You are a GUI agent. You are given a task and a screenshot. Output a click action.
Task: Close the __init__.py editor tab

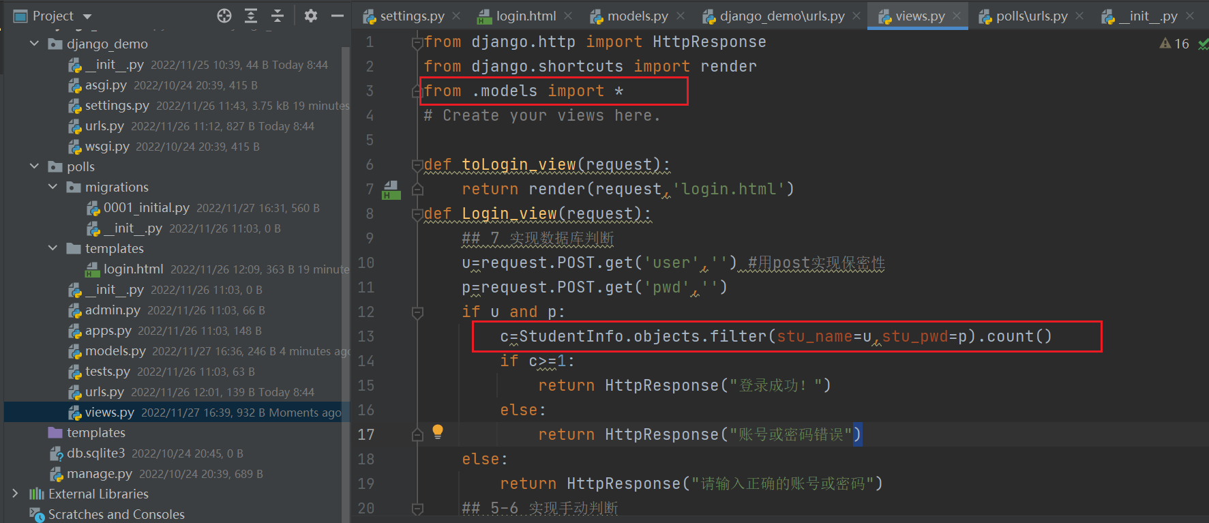click(x=1190, y=16)
